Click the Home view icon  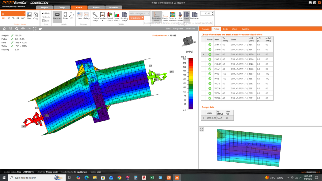(5, 29)
